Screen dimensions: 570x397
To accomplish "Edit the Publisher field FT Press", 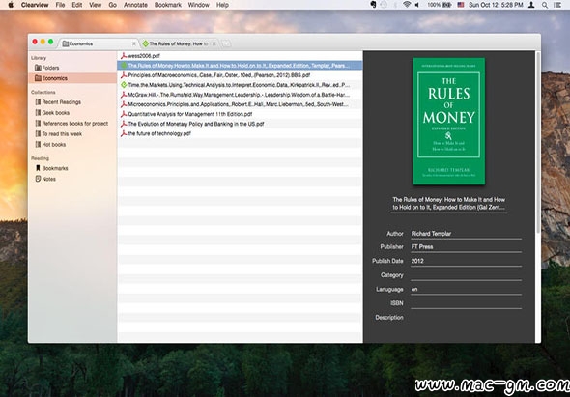I will click(x=466, y=247).
